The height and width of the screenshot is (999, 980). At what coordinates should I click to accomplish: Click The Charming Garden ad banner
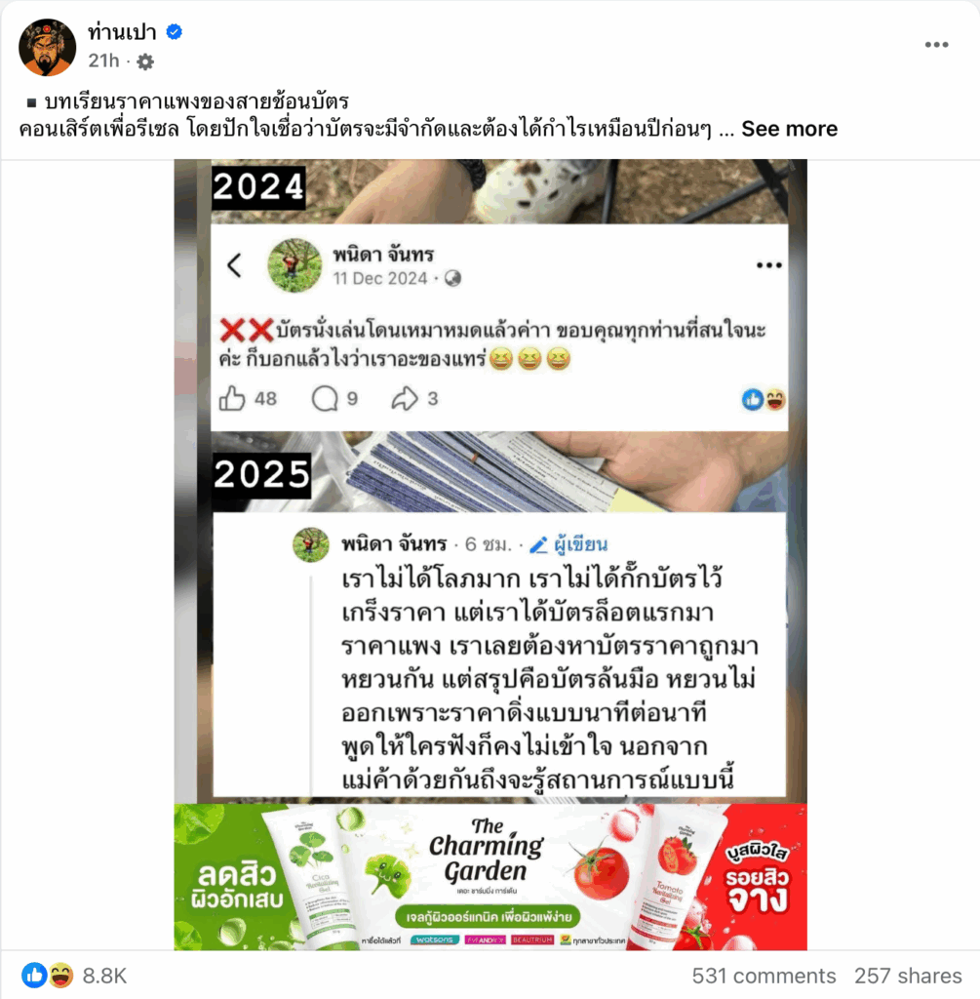coord(490,877)
